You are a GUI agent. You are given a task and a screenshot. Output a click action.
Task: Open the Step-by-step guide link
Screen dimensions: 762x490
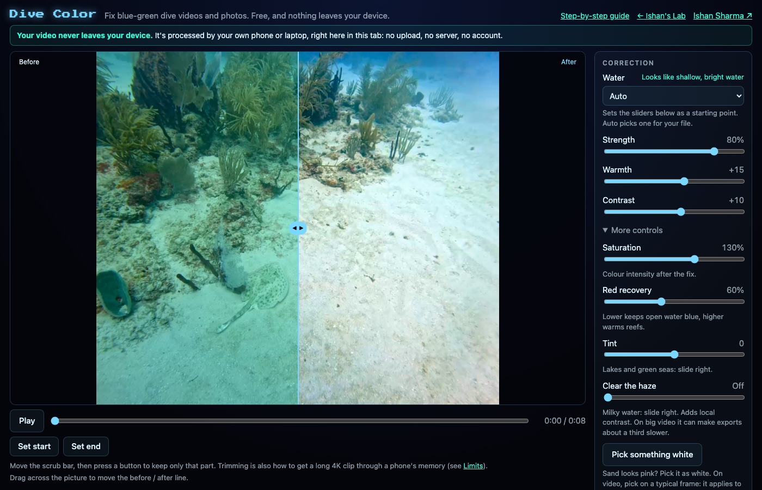point(595,16)
